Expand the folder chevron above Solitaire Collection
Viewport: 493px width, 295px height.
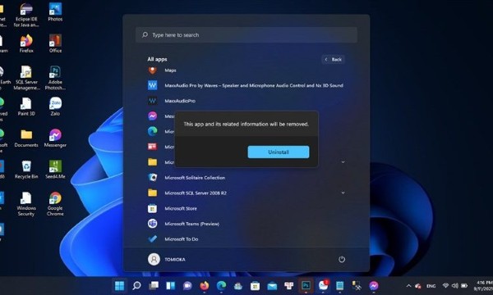click(343, 162)
